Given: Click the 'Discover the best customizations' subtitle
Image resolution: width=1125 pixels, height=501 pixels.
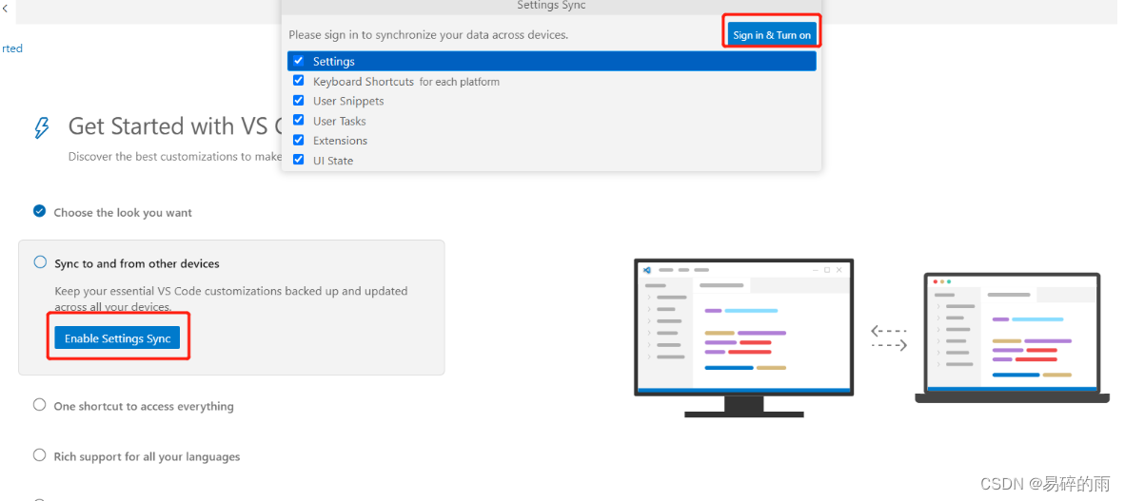Looking at the screenshot, I should (x=175, y=156).
